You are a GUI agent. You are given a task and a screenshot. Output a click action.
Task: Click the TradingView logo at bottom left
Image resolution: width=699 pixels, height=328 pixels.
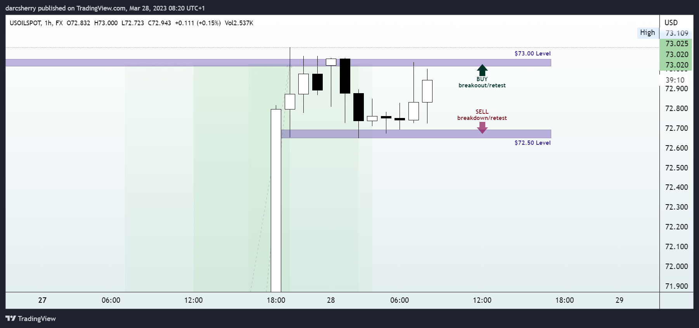point(31,319)
